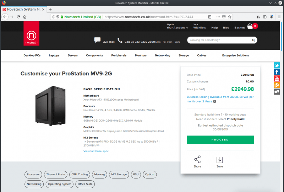Viewport: 284px width, 192px height.
Task: Click View full base spec link
Action: (x=96, y=151)
